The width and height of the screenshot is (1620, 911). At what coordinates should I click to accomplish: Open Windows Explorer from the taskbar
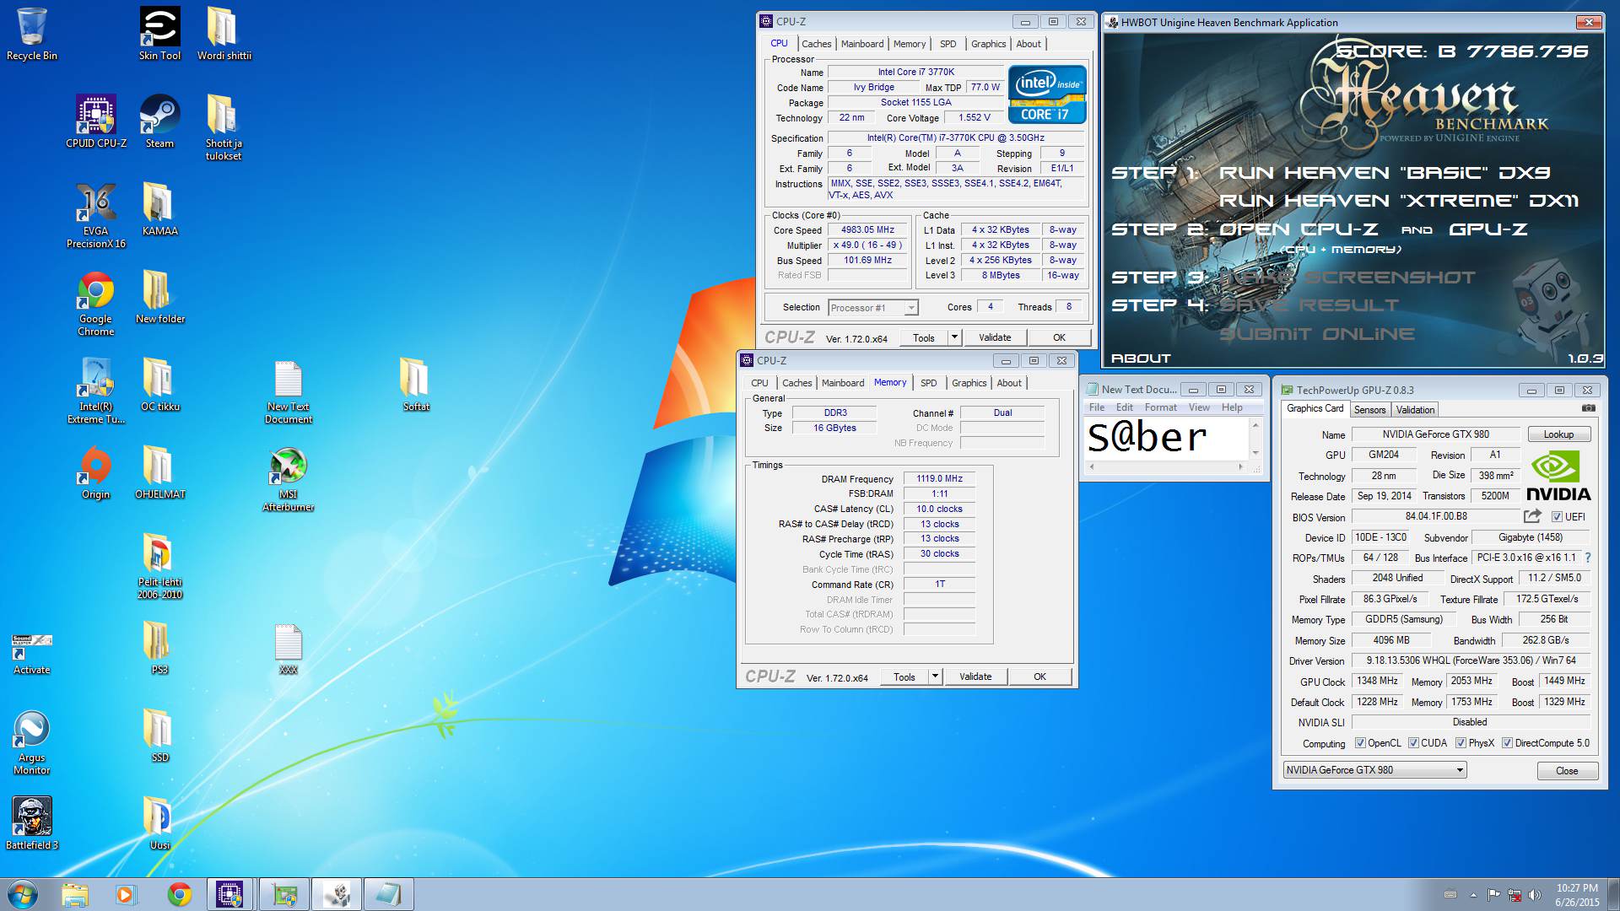75,894
